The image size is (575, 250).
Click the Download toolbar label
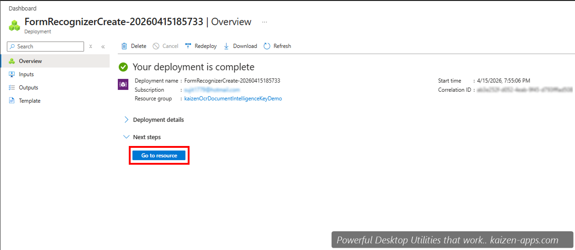[x=245, y=46]
